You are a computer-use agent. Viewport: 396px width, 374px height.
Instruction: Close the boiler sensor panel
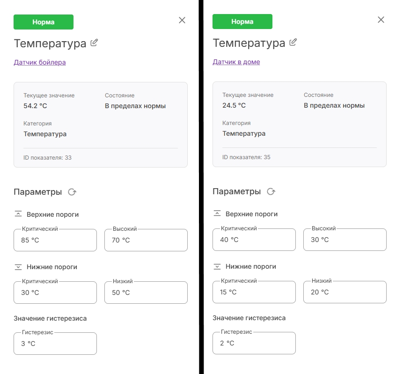pos(182,20)
